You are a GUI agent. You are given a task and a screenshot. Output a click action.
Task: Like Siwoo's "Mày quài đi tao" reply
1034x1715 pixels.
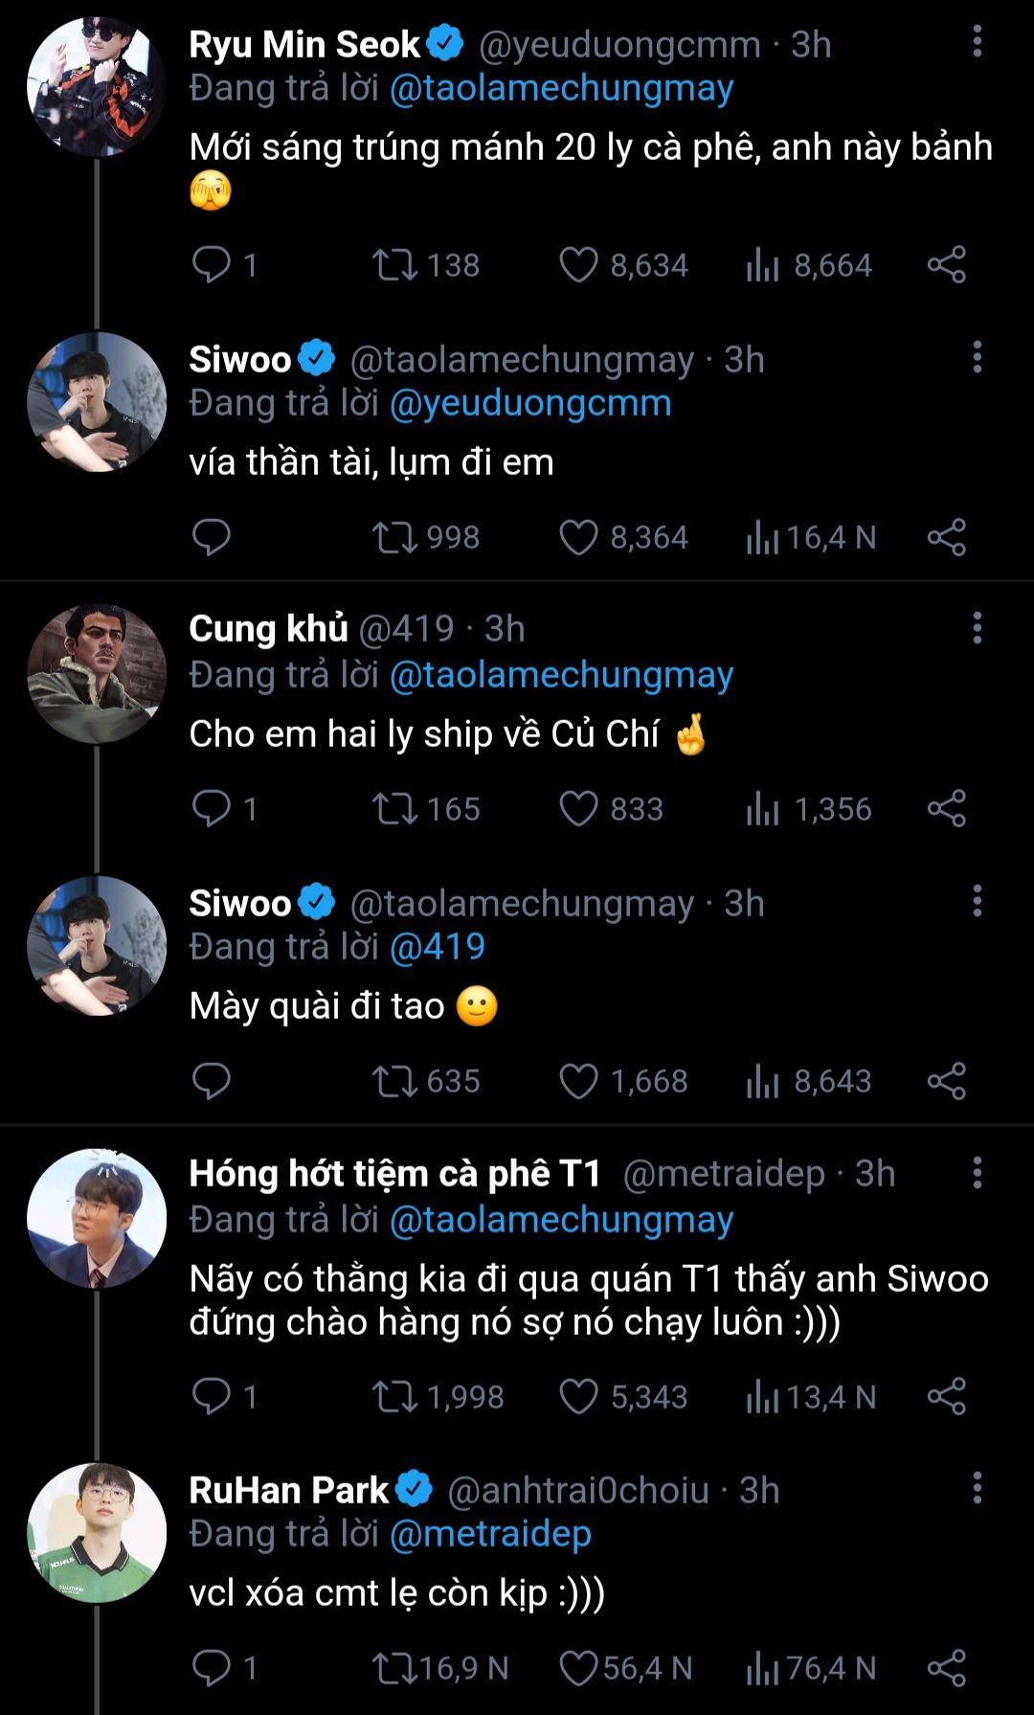(x=578, y=1081)
